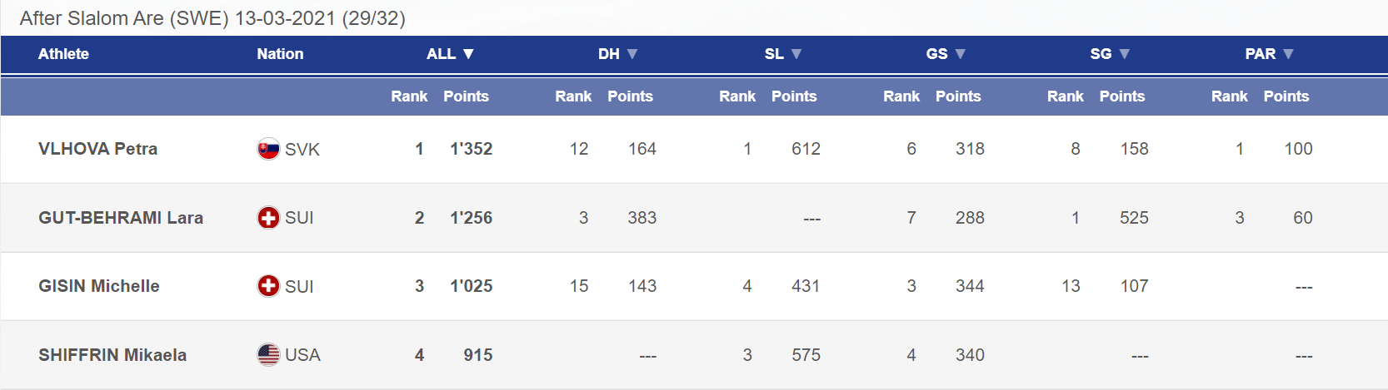Open VLHOVA Petra athlete profile
The width and height of the screenshot is (1388, 390).
[98, 149]
